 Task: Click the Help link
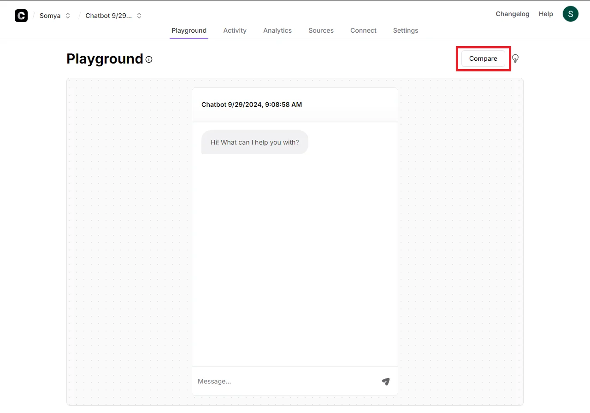pos(546,14)
